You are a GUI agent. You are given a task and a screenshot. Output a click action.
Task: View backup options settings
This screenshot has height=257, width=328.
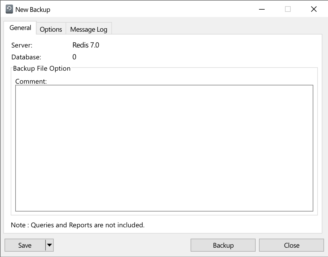tap(51, 29)
